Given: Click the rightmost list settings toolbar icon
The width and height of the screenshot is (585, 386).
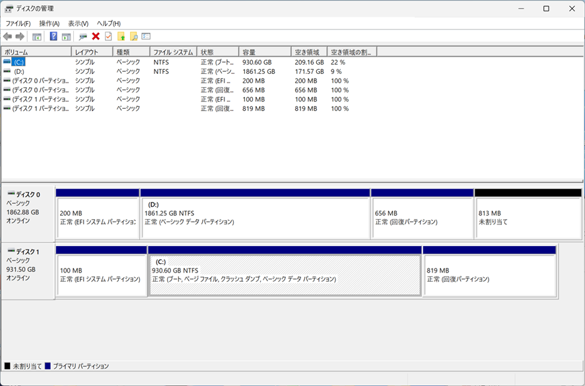Looking at the screenshot, I should [x=146, y=36].
